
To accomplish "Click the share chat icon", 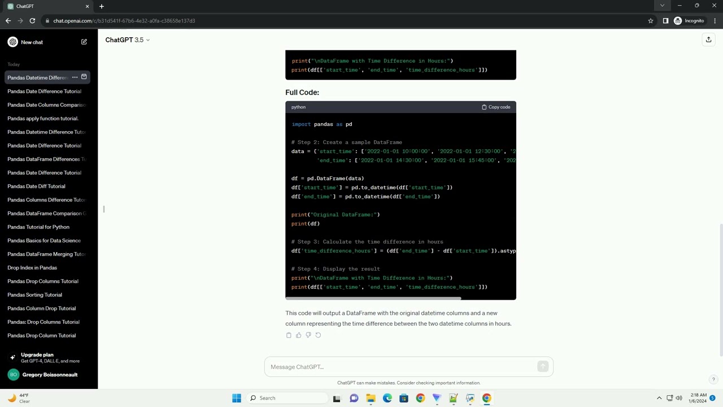I will coord(708,40).
